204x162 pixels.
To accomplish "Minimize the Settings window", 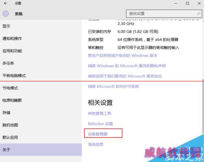I will click(176, 3).
